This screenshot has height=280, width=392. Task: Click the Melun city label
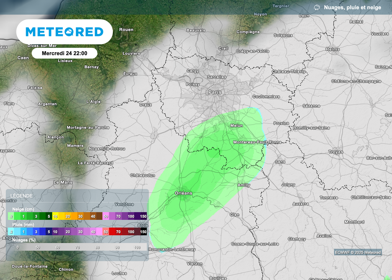click(237, 125)
